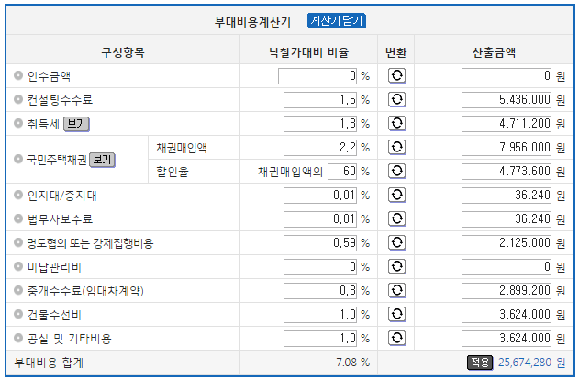
Task: Apply the total with 적용 button
Action: [x=480, y=363]
